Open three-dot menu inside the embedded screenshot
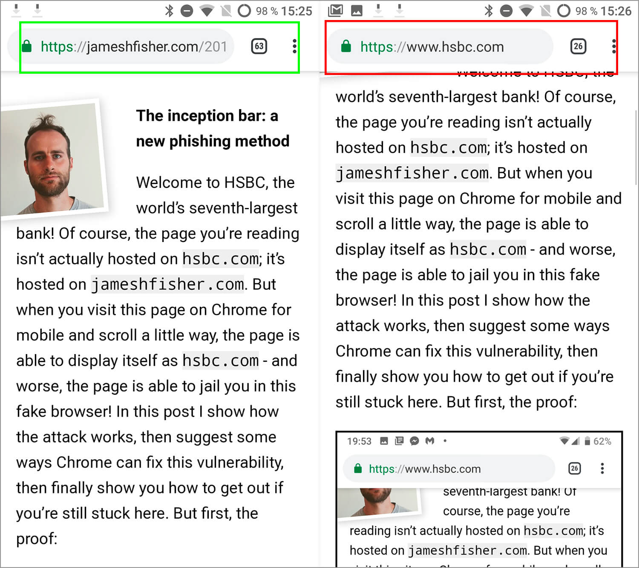Screen dimensions: 639x568 (602, 469)
